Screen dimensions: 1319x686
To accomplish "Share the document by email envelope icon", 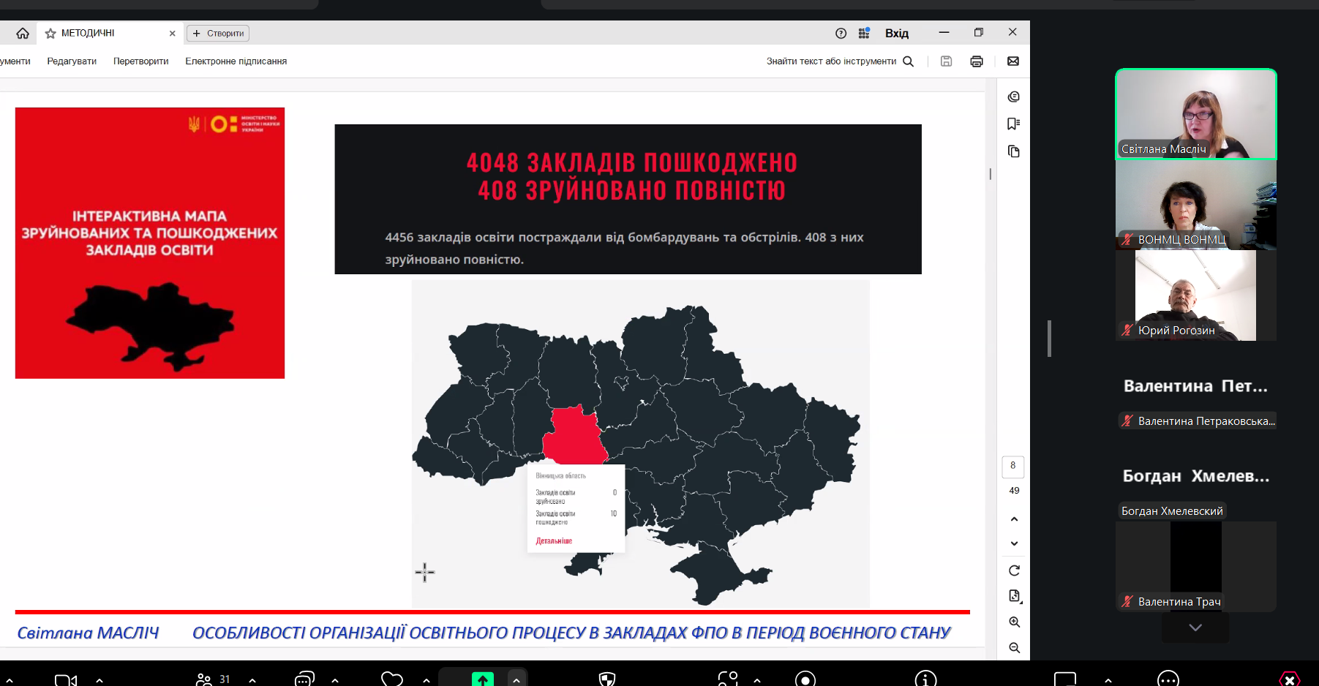I will point(1012,61).
